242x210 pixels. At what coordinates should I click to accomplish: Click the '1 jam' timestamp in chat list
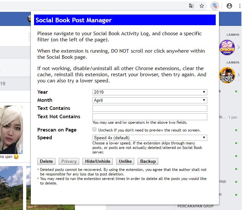pos(233,117)
